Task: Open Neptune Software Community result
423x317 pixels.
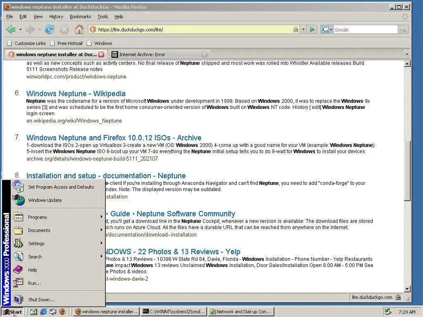Action: point(170,214)
